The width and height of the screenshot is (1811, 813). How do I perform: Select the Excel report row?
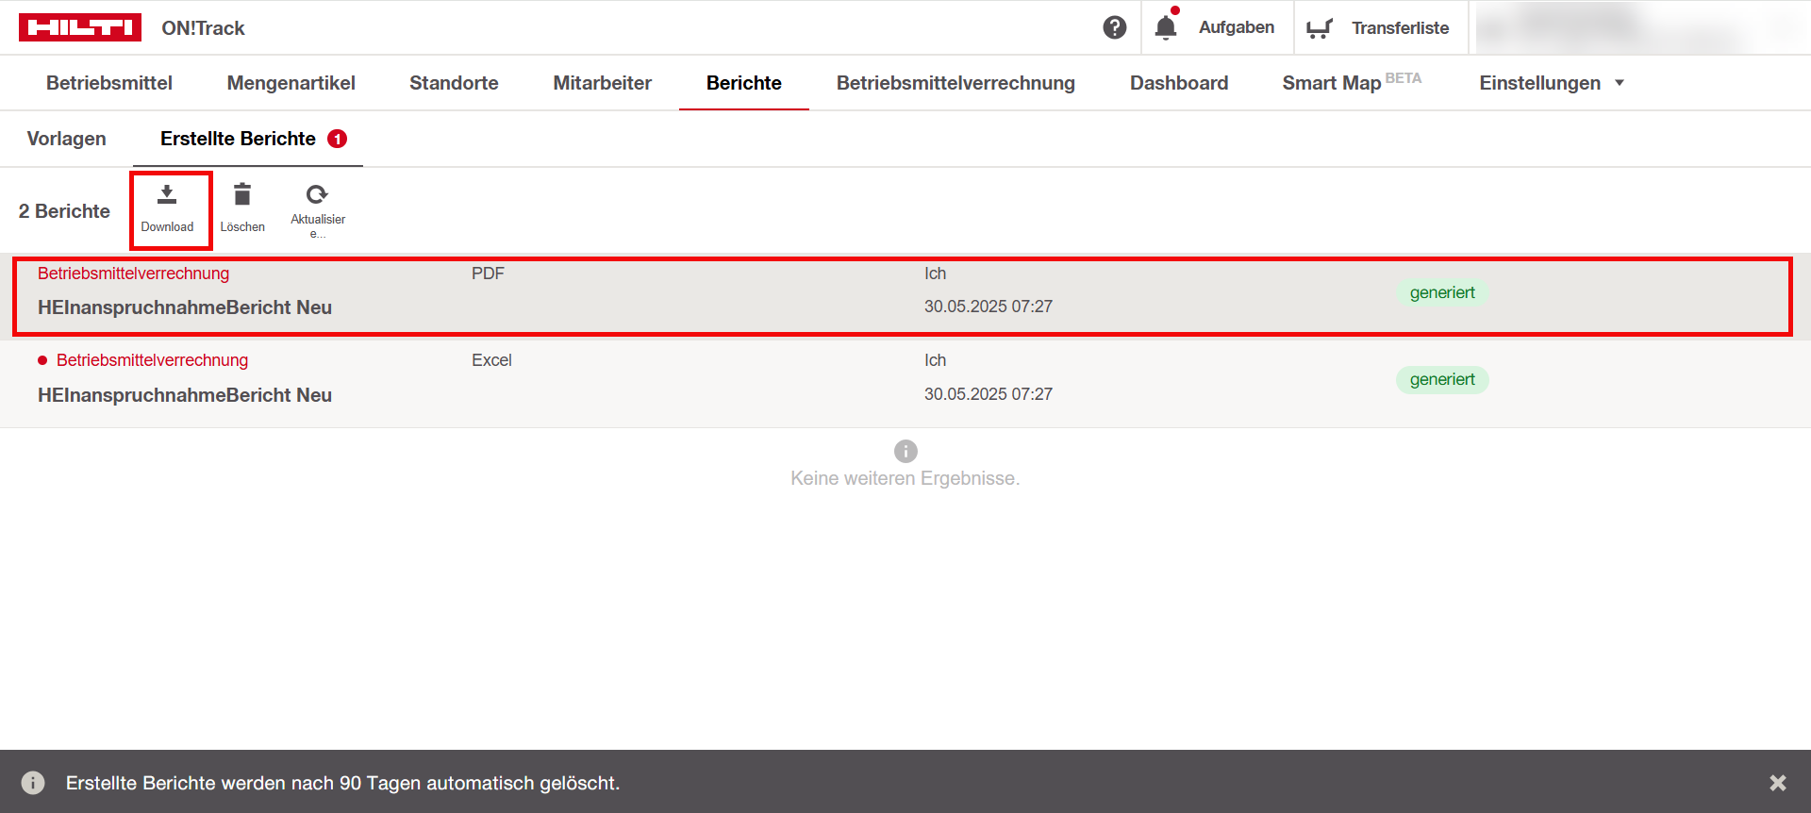click(660, 383)
